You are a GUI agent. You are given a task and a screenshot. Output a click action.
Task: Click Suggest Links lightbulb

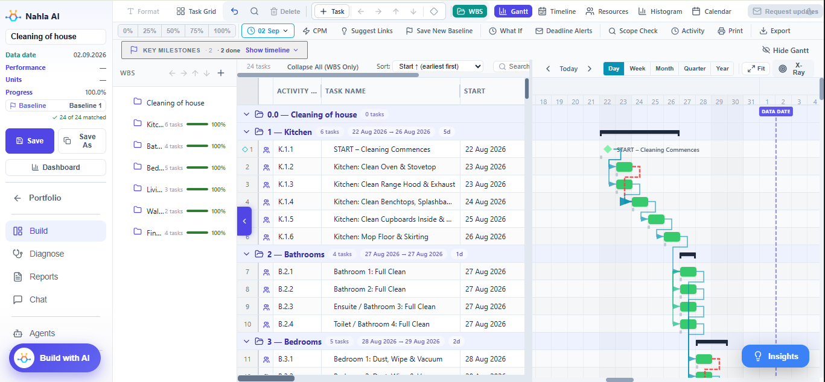[x=367, y=31]
